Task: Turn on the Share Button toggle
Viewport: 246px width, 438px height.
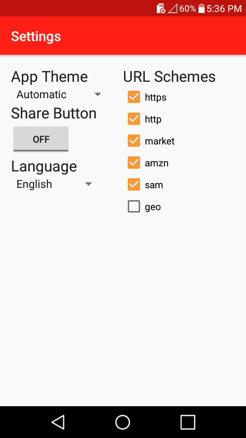Action: click(x=41, y=139)
